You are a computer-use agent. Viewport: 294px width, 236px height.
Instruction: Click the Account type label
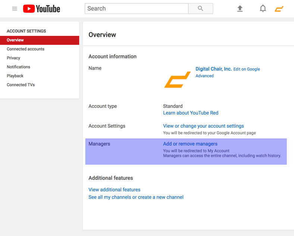point(103,106)
